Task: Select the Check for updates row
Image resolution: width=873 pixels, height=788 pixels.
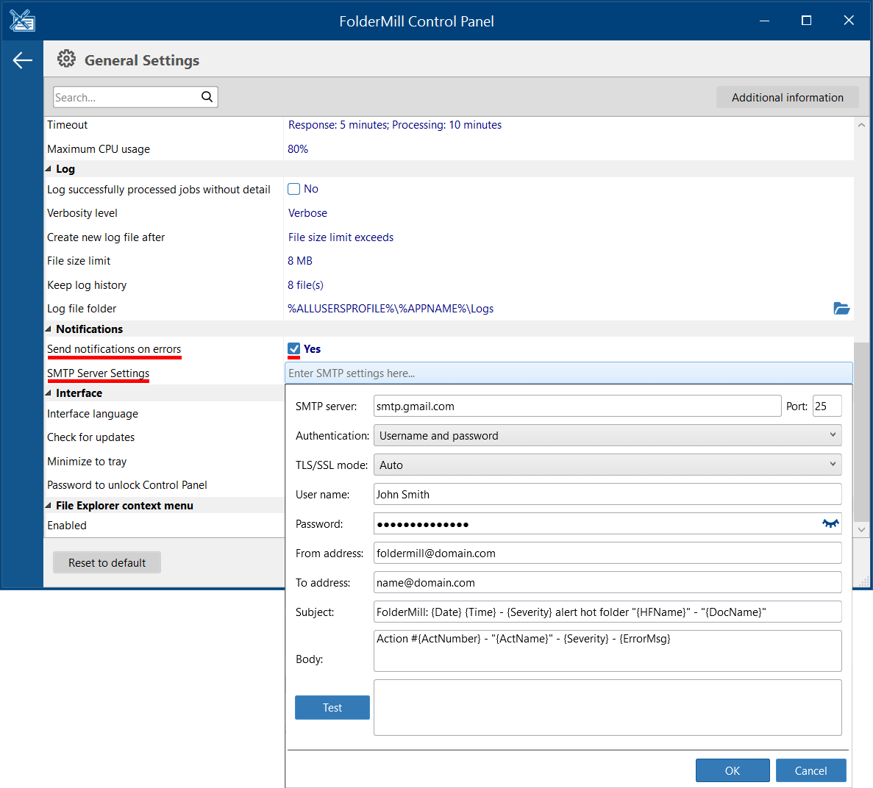Action: pos(164,437)
